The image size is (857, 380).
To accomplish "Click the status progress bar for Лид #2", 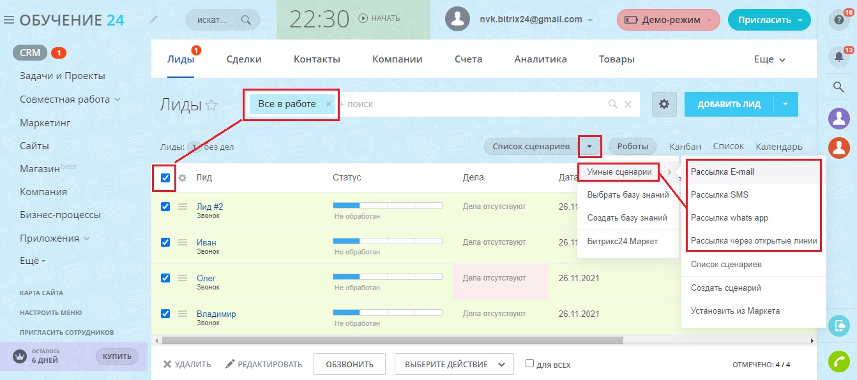I will [x=388, y=205].
